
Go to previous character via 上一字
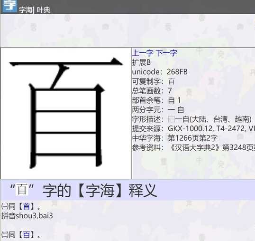pos(143,53)
